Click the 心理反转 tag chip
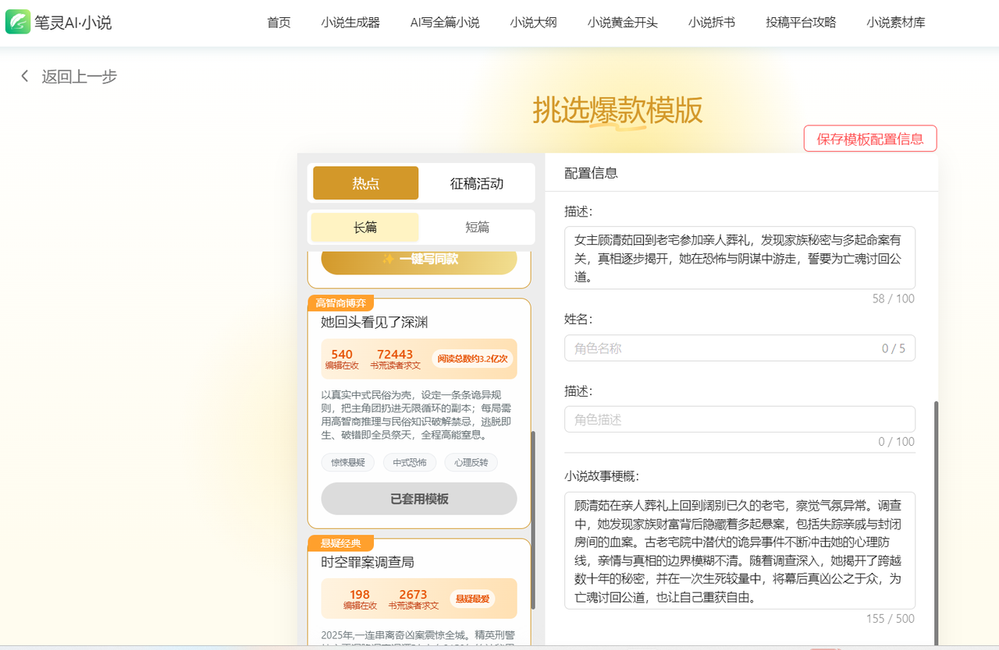The image size is (999, 650). (x=471, y=462)
